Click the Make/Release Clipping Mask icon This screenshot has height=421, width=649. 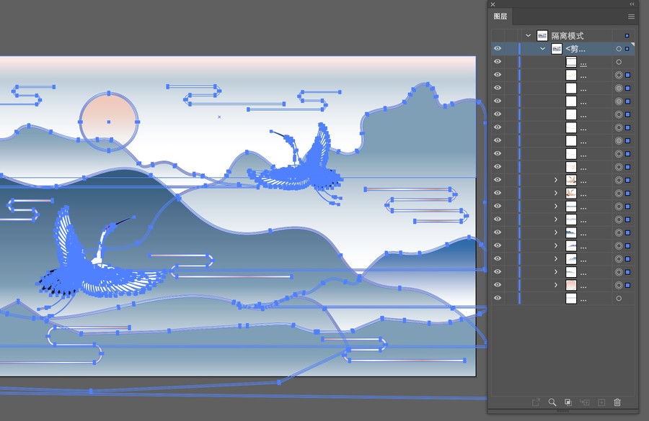coord(568,402)
